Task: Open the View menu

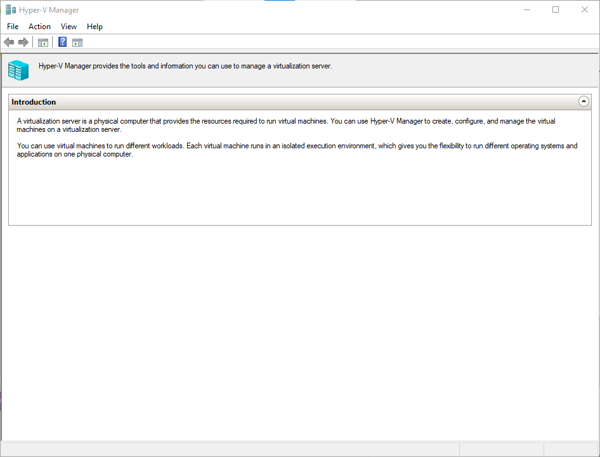Action: 68,27
